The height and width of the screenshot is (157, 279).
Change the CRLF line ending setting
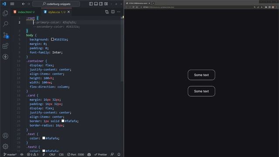click(x=52, y=154)
